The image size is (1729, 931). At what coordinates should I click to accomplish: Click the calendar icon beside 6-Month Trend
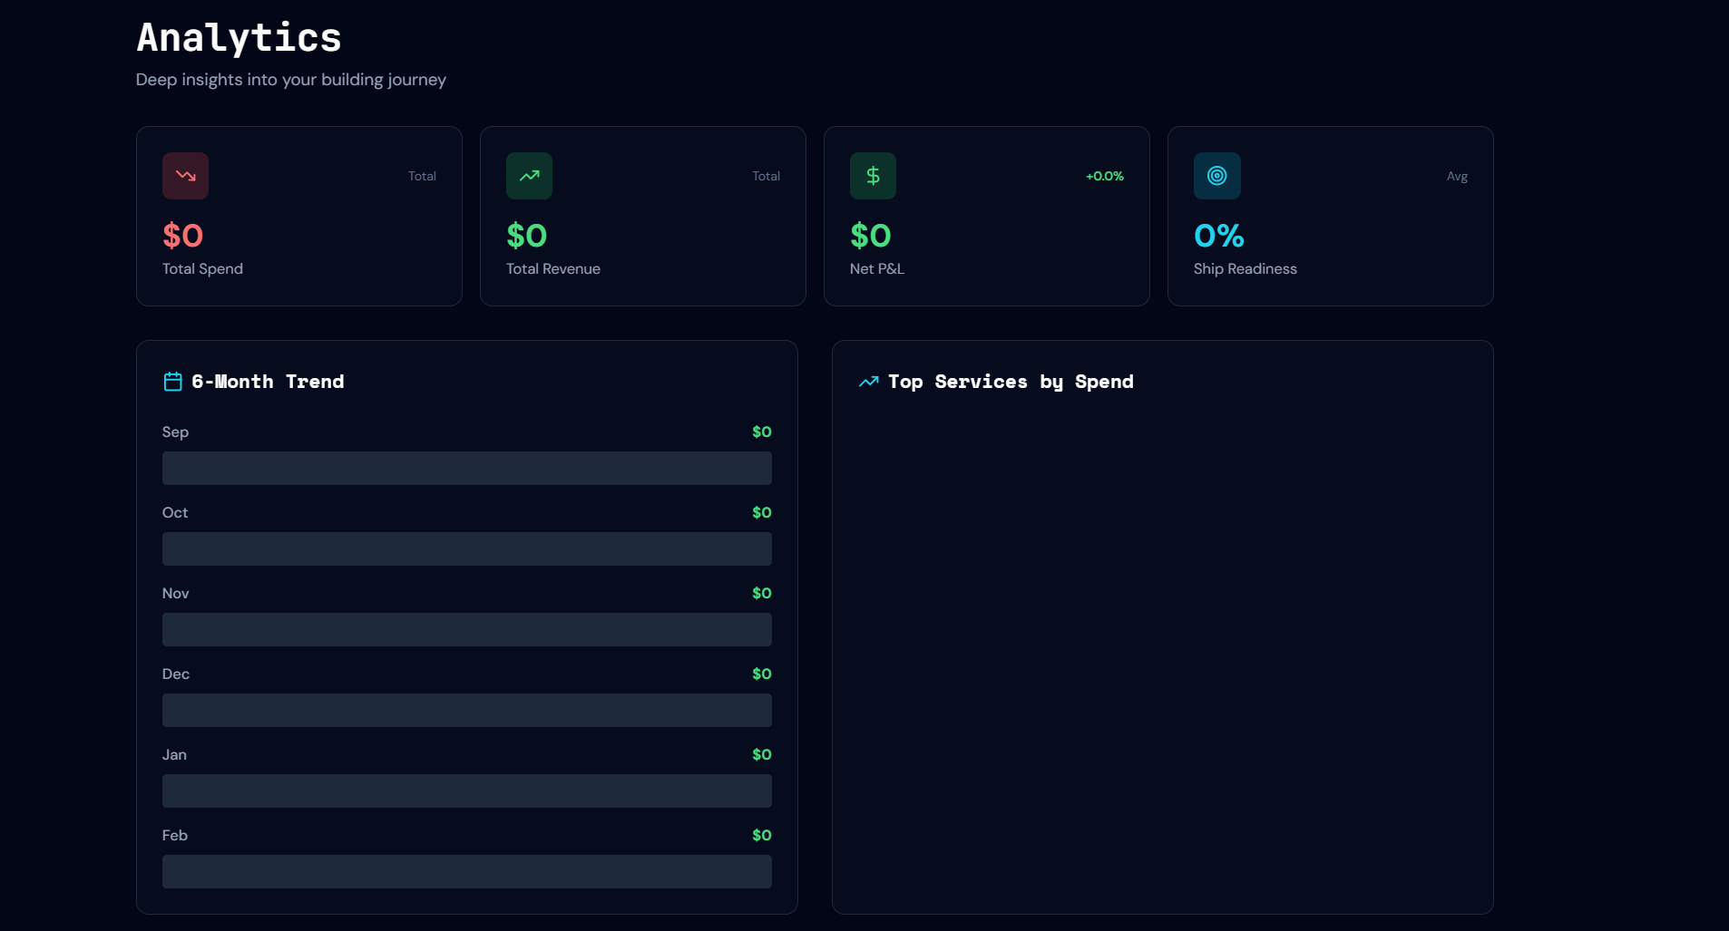pos(171,382)
